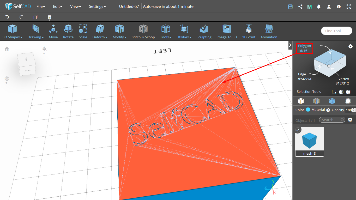Open the perspective view dropdown
356x200 pixels.
(x=44, y=50)
